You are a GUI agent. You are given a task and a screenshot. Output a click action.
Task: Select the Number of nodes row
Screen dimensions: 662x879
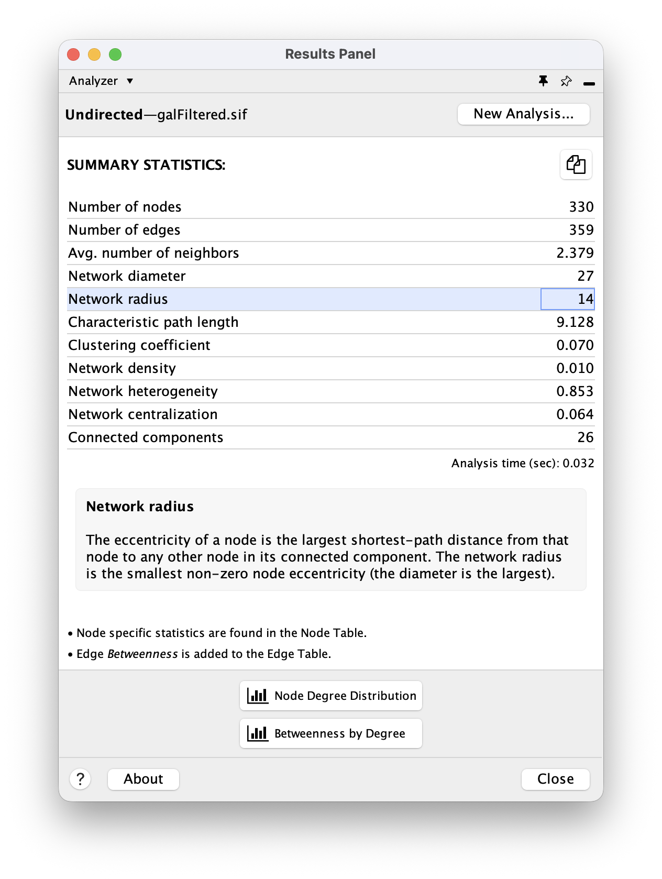[x=331, y=207]
